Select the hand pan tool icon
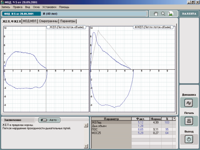 coord(156,14)
